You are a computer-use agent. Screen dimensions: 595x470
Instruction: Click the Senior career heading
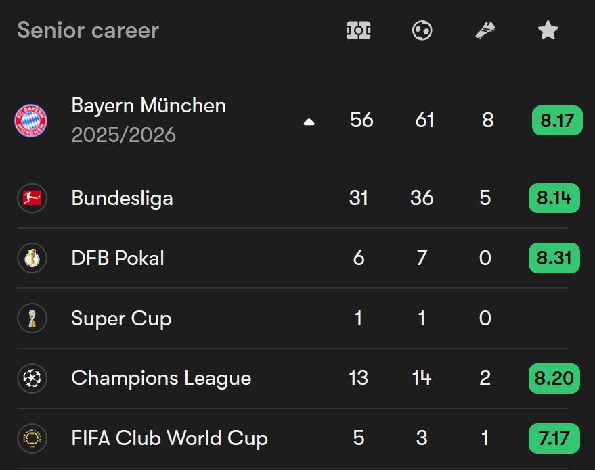tap(88, 30)
